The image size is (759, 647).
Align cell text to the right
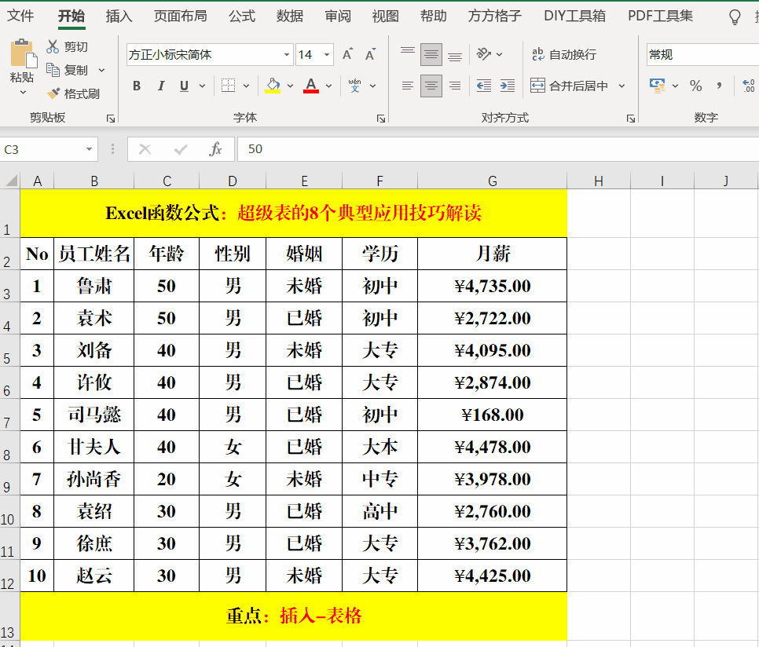click(454, 86)
